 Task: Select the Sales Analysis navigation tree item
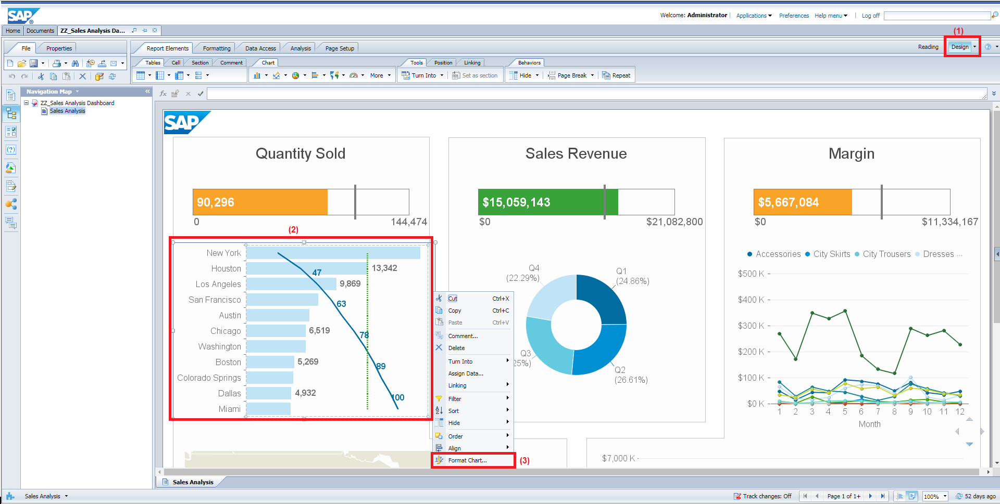tap(67, 111)
